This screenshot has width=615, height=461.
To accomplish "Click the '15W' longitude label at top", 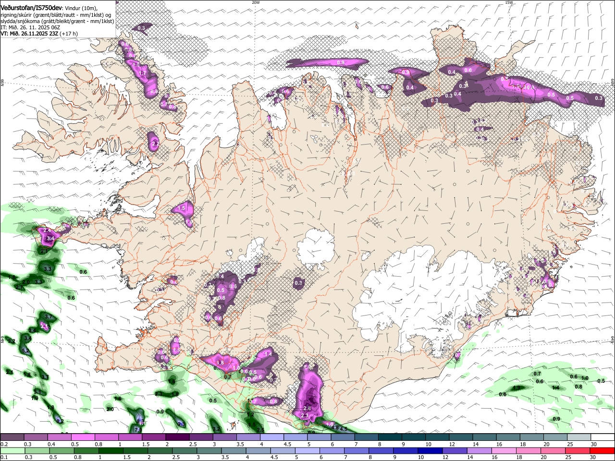I will tap(509, 2).
